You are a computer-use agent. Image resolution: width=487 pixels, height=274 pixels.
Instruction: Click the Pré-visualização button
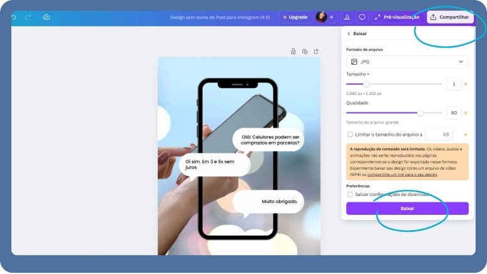click(396, 17)
